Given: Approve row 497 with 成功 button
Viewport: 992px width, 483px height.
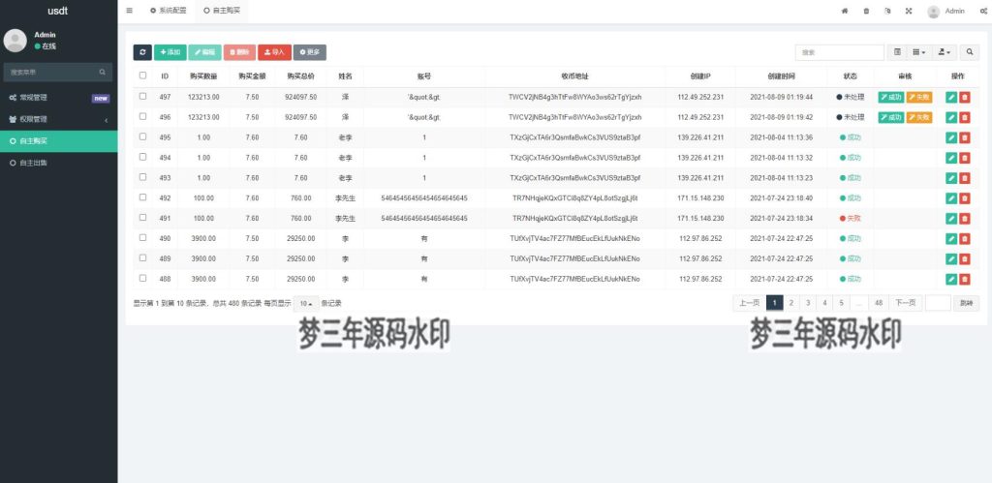Looking at the screenshot, I should pos(890,97).
